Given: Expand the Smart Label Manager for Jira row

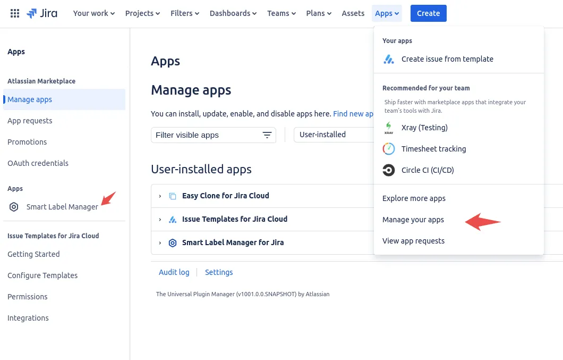Looking at the screenshot, I should point(160,243).
